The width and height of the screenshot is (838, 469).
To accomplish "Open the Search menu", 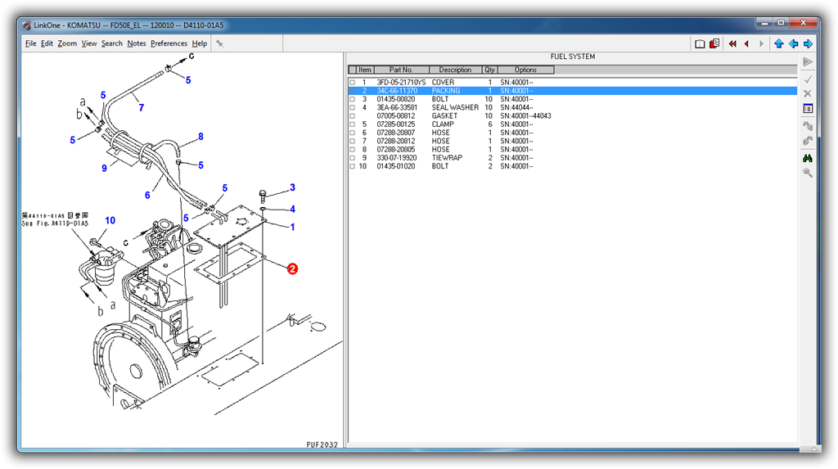I will (x=111, y=43).
